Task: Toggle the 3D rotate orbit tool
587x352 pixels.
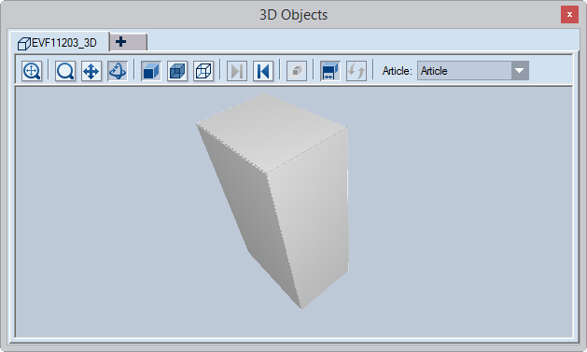Action: pyautogui.click(x=118, y=71)
